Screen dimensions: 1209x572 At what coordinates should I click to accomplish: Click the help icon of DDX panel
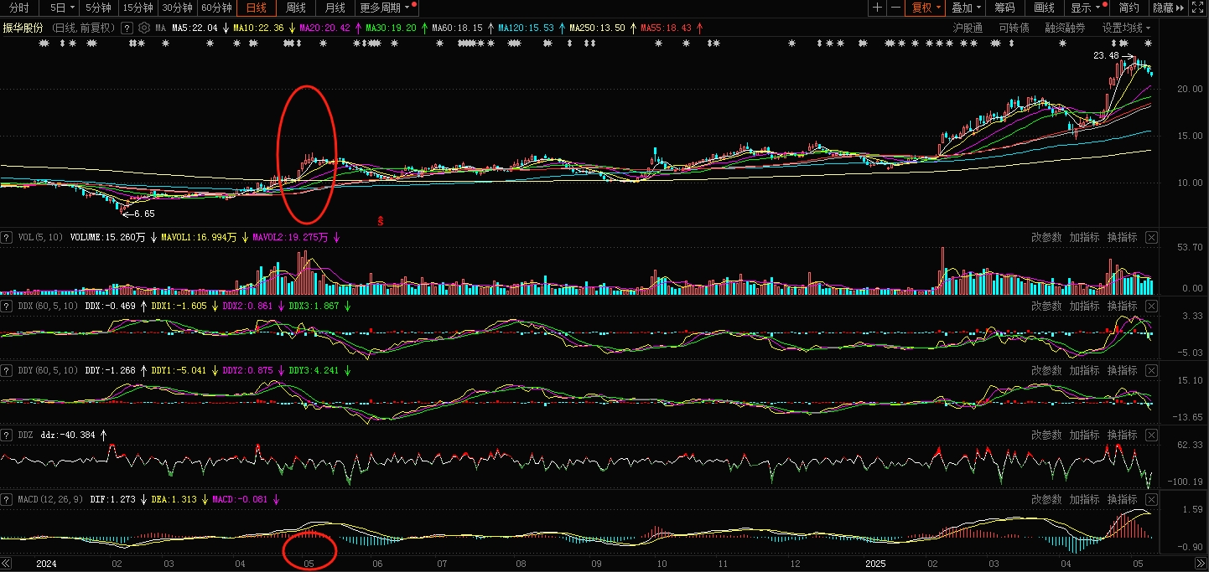[x=8, y=307]
